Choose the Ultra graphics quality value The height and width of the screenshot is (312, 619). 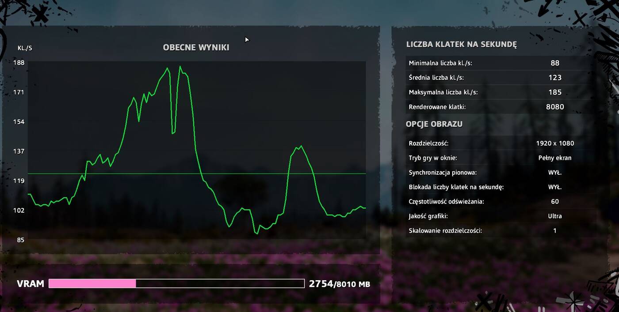555,216
